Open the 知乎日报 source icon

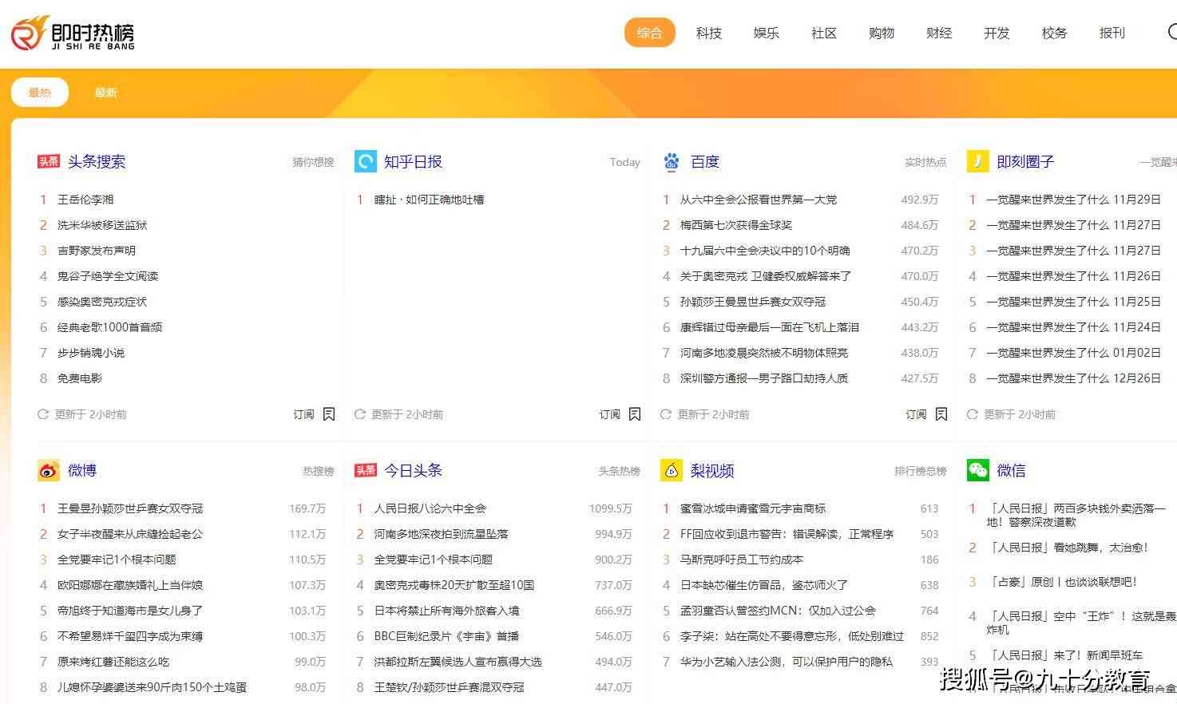coord(365,161)
